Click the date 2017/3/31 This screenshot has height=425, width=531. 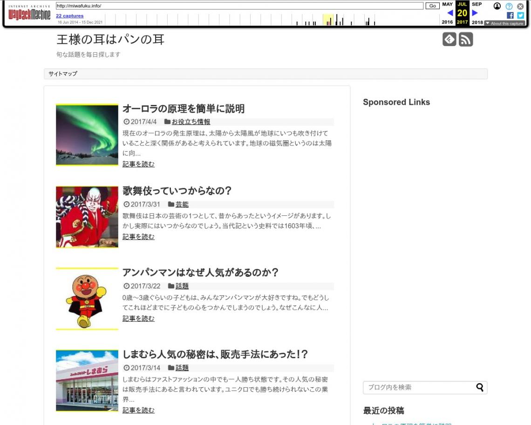coord(145,204)
